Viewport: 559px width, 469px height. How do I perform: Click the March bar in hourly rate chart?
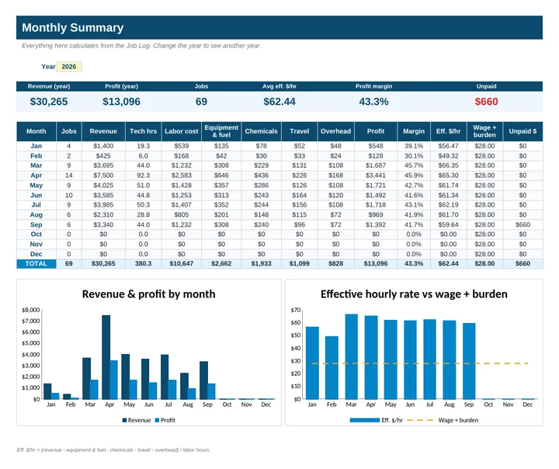(351, 356)
